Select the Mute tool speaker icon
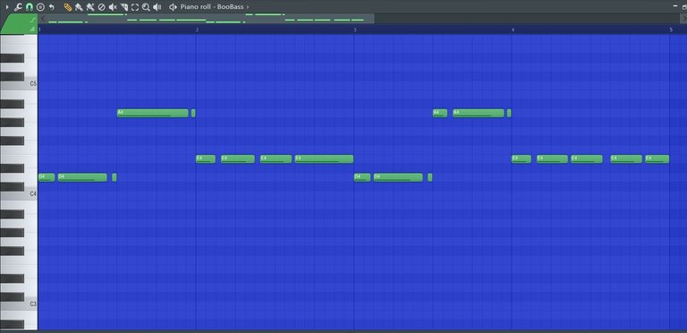This screenshot has width=687, height=333. (113, 7)
